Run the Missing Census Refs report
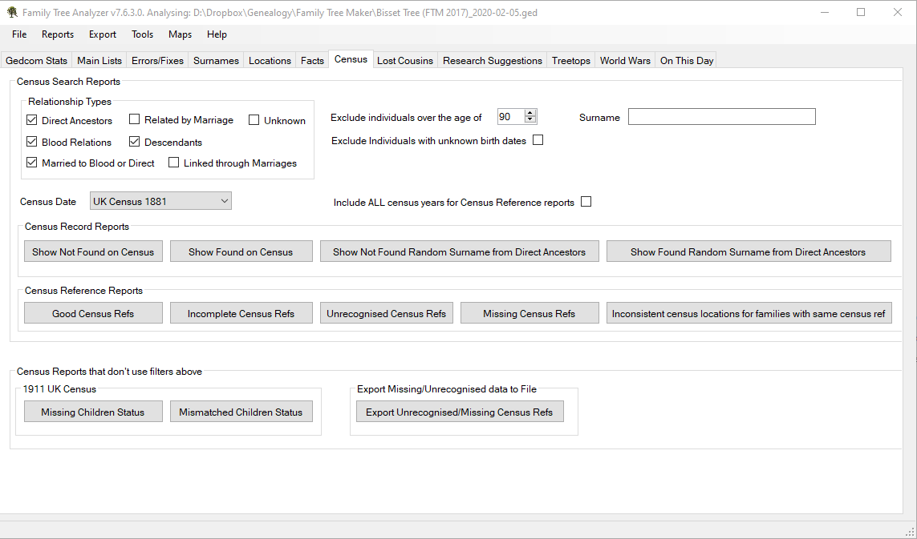This screenshot has height=539, width=917. point(530,312)
